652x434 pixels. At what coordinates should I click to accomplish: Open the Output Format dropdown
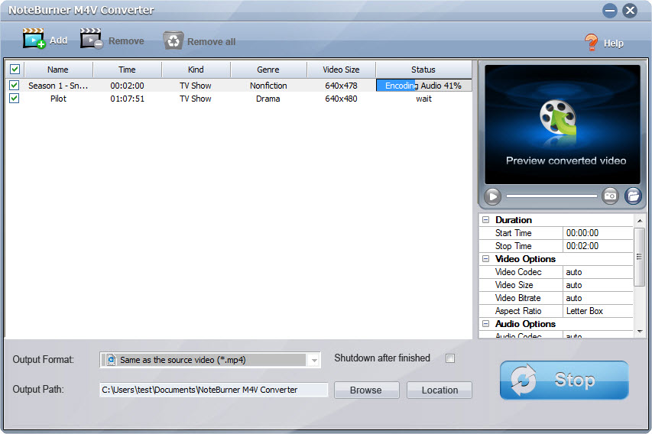(314, 360)
